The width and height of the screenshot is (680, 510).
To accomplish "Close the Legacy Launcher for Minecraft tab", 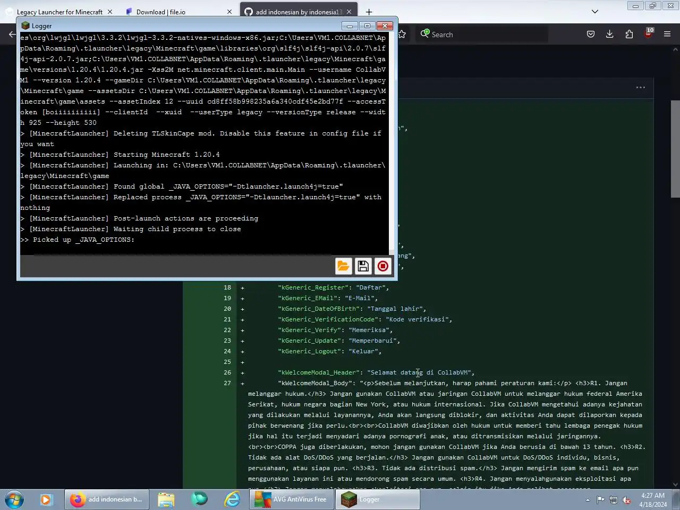I will coord(110,12).
